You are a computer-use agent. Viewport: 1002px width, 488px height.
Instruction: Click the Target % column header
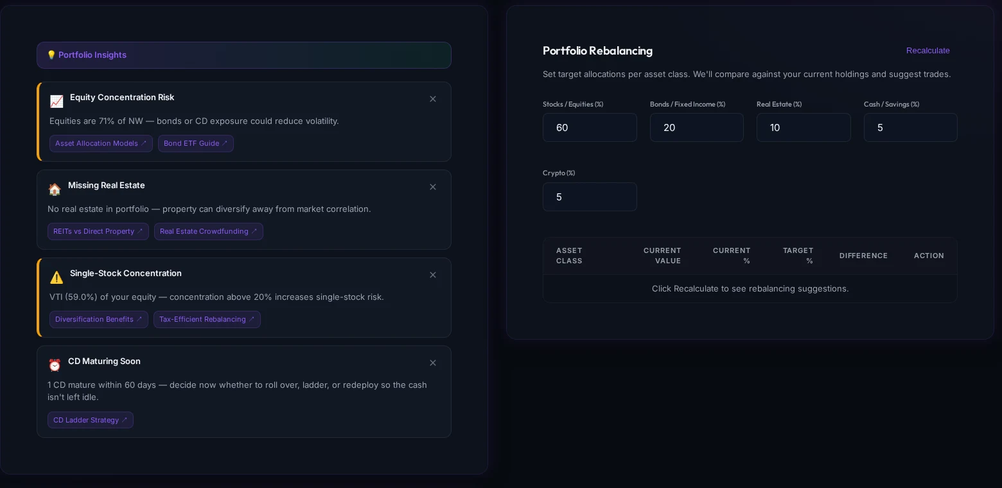(798, 256)
